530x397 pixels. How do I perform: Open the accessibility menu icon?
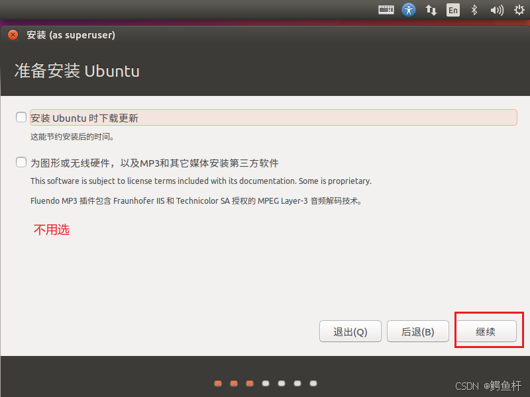[x=409, y=10]
